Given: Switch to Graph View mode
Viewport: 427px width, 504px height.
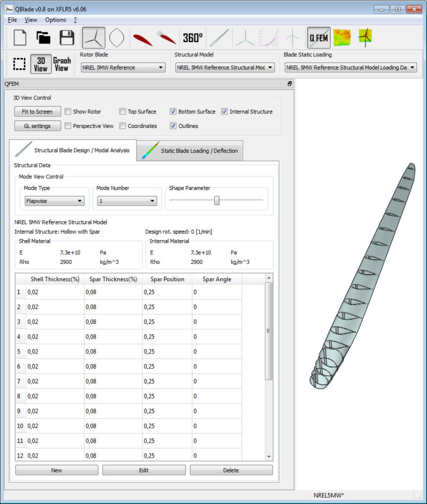Looking at the screenshot, I should point(62,64).
